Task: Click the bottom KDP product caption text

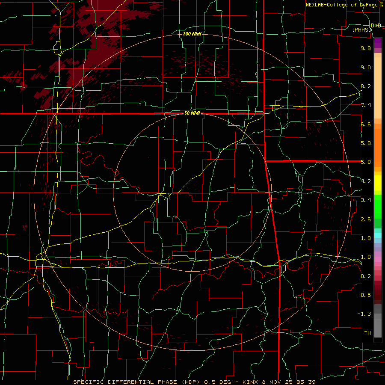Action: 195,382
